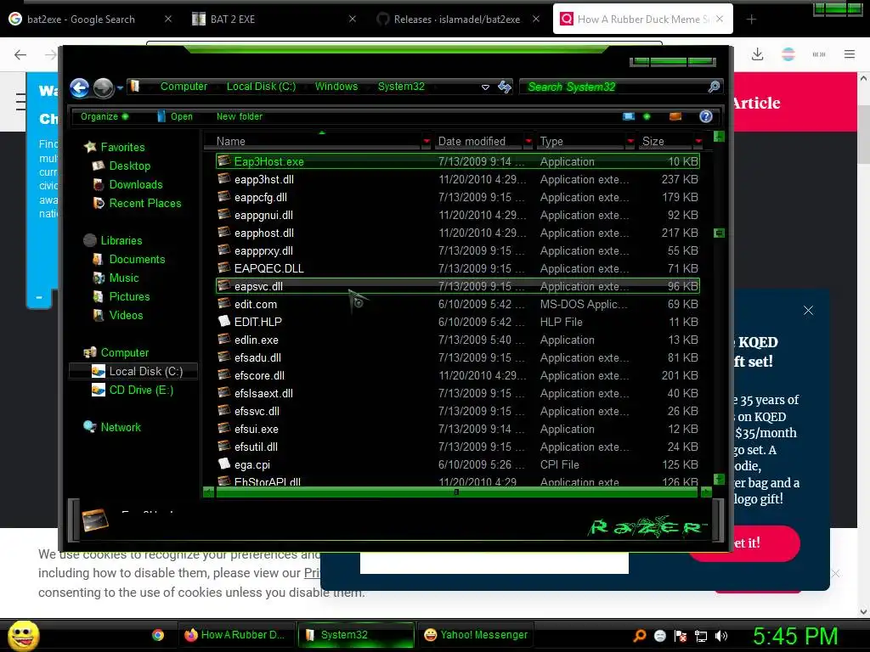The image size is (870, 652).
Task: Click Open in the explorer toolbar
Action: (x=175, y=116)
